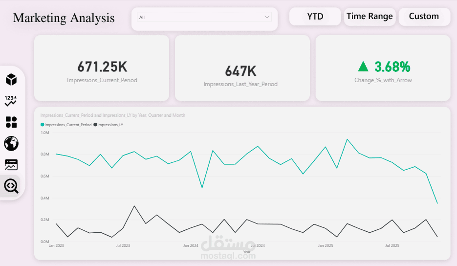This screenshot has height=266, width=457.
Task: Click the 3.68% change value
Action: [392, 67]
